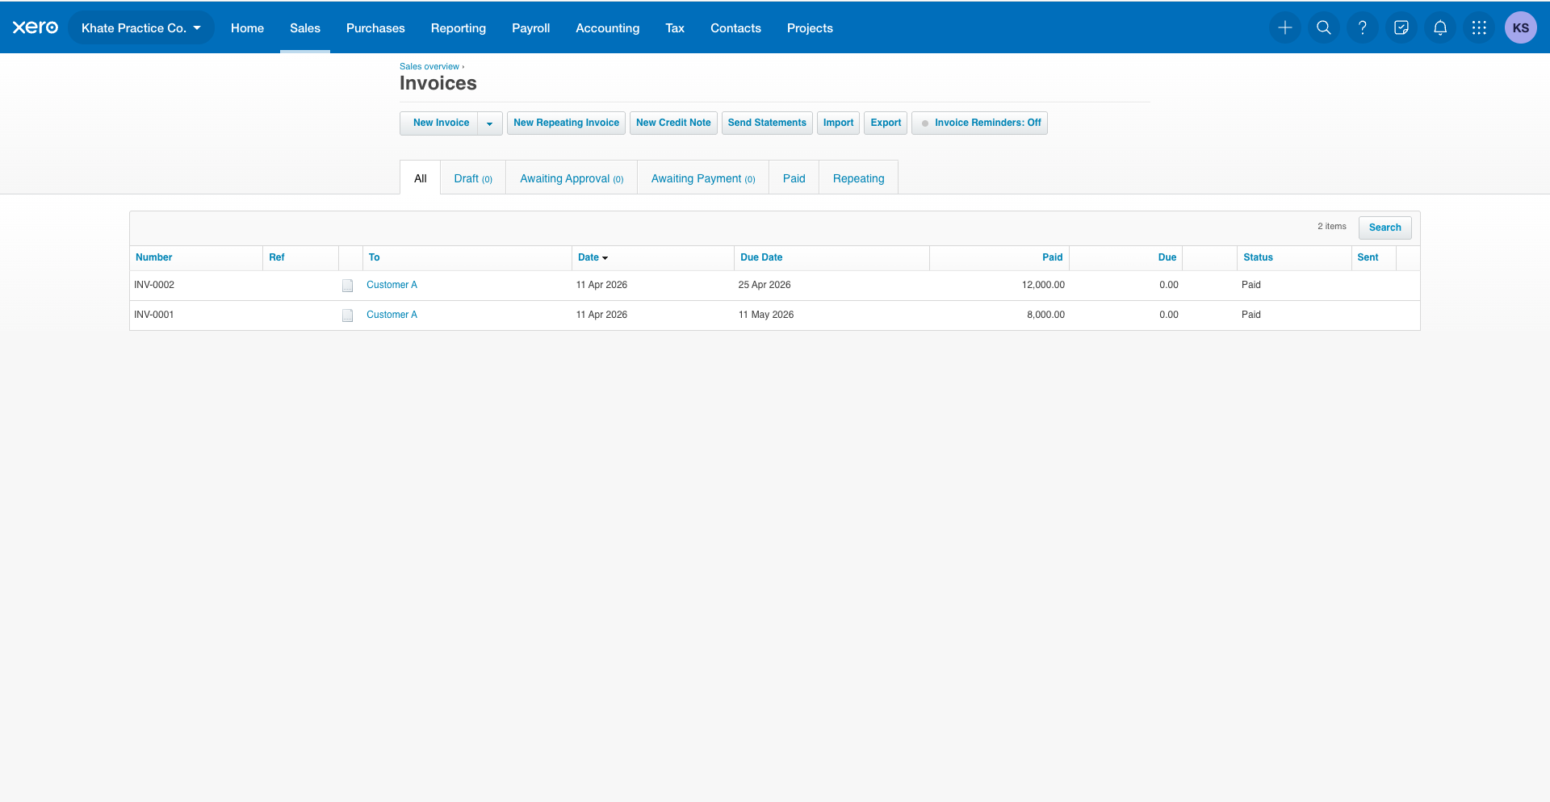This screenshot has height=802, width=1550.
Task: Sort by the Date column header
Action: pos(593,257)
